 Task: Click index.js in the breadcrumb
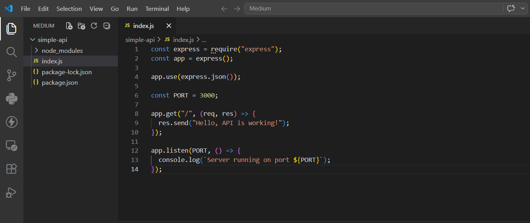pyautogui.click(x=183, y=40)
